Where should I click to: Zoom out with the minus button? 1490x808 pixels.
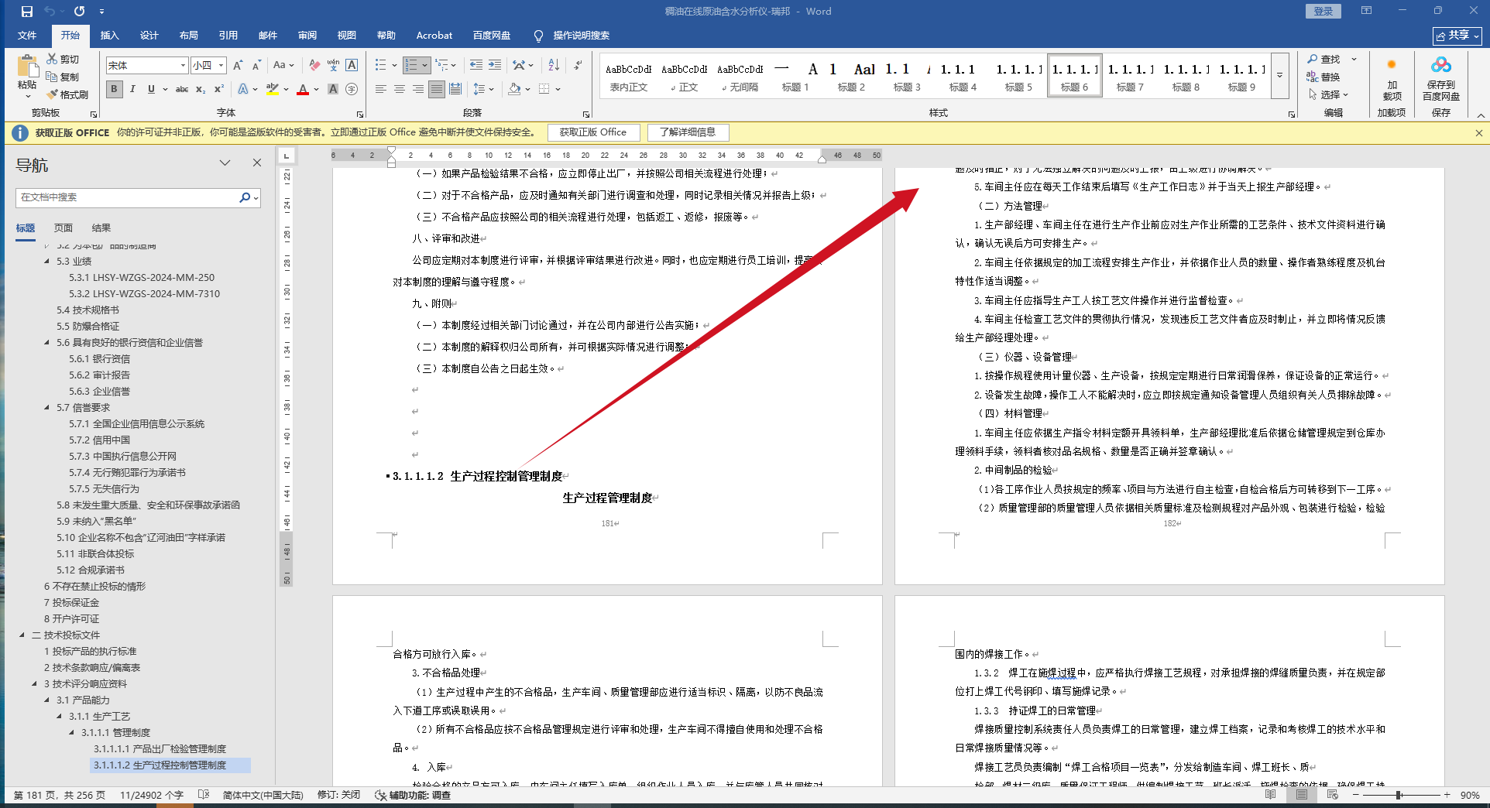pyautogui.click(x=1355, y=795)
